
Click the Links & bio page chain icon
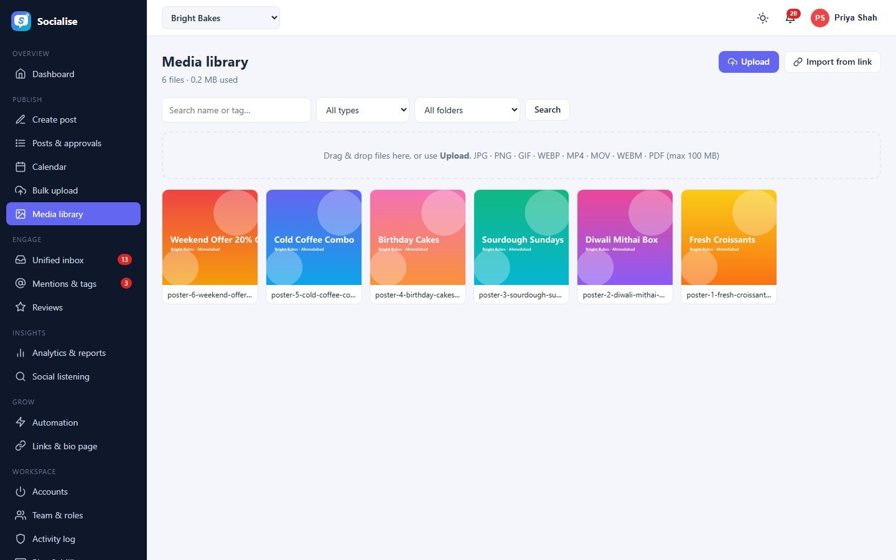coord(21,446)
